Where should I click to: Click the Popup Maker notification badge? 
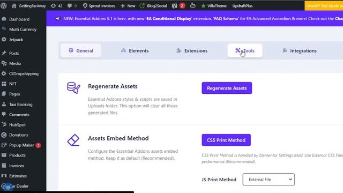(x=38, y=145)
